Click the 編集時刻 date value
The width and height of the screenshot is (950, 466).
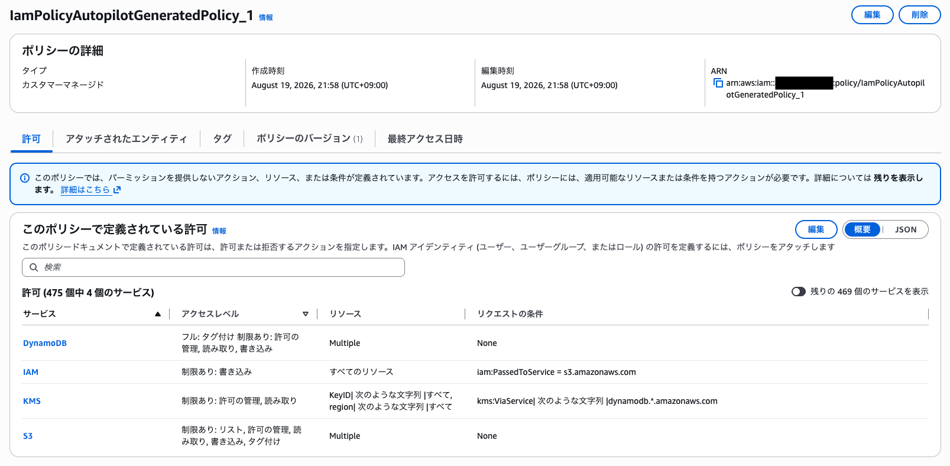pos(549,85)
